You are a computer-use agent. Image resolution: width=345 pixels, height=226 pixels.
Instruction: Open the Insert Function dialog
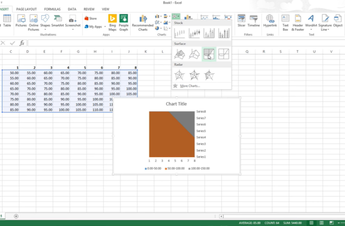[22, 43]
